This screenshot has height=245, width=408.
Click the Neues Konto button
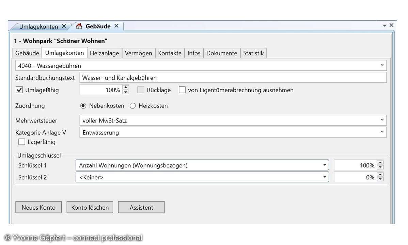tap(38, 207)
